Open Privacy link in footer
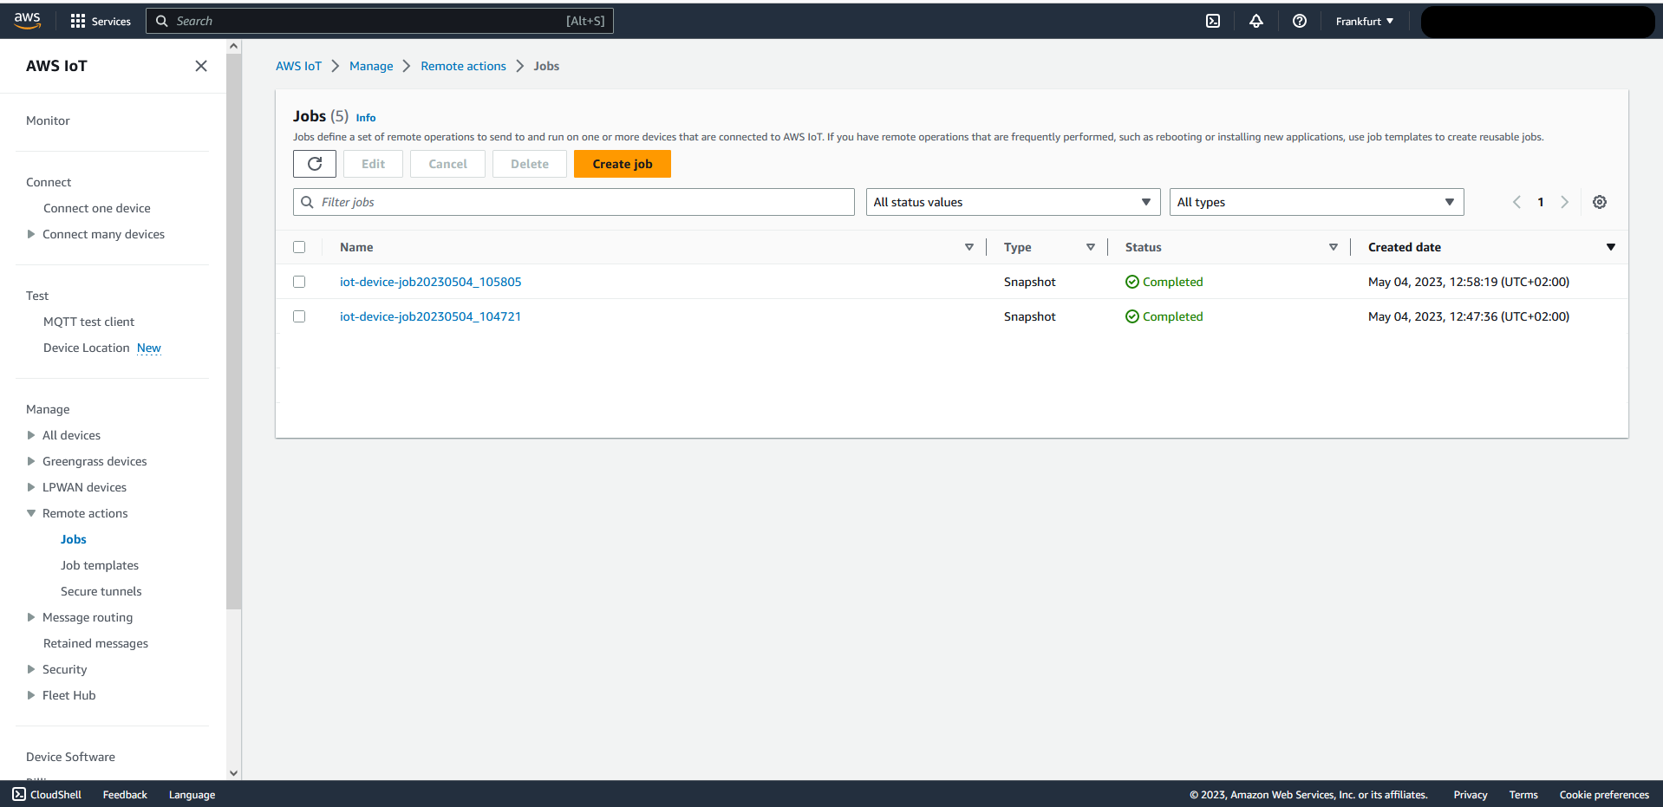 coord(1471,794)
